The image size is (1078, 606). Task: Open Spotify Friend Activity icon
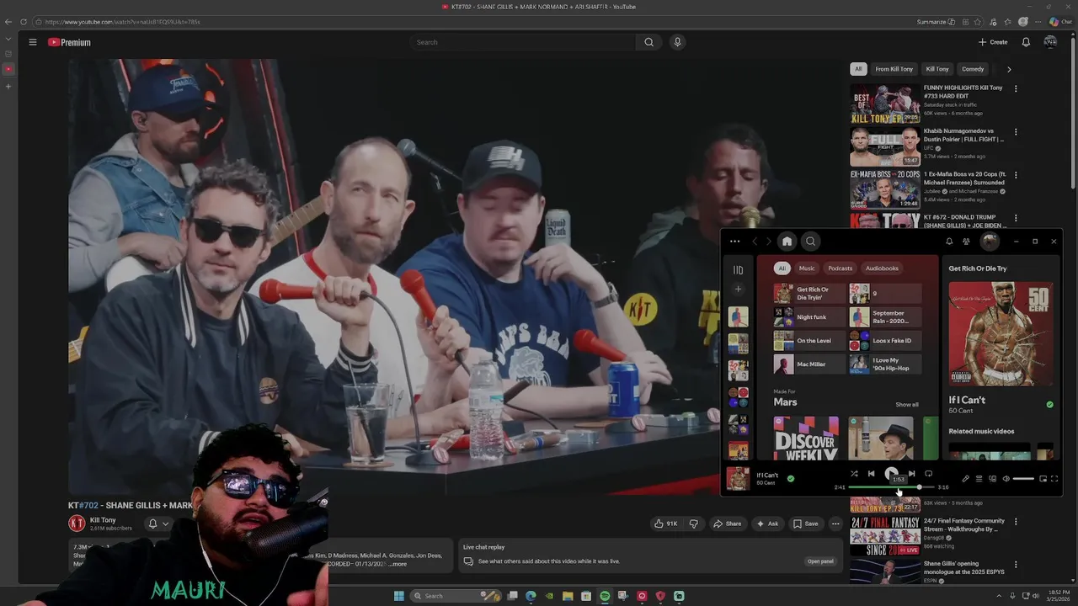(966, 242)
